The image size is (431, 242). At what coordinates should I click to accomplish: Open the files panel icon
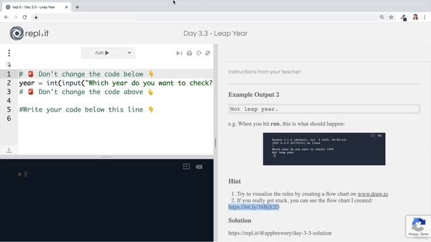(9, 65)
